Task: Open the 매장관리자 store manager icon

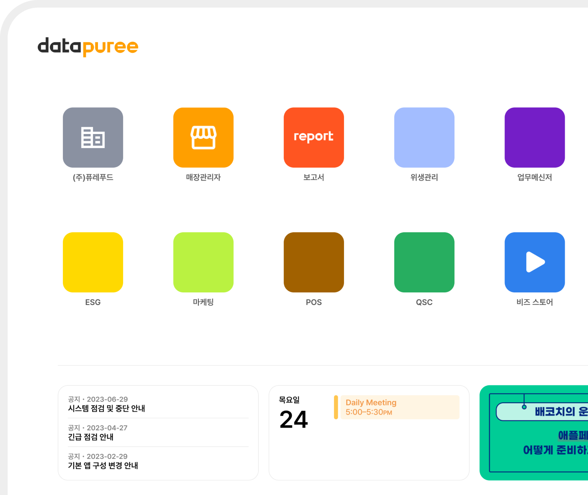Action: pos(203,137)
